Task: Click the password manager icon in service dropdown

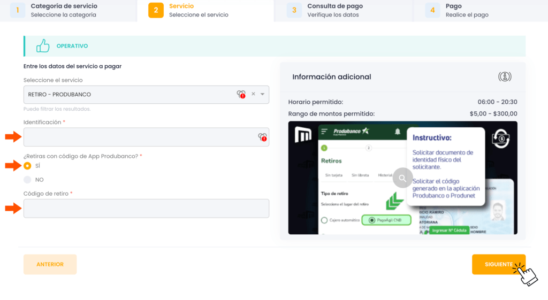Action: 241,94
